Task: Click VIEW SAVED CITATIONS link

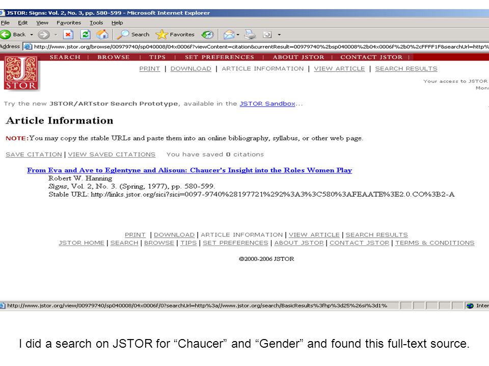Action: (x=112, y=155)
